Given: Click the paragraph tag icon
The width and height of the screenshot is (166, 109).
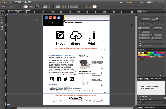Looking at the screenshot, I should pos(140,46).
